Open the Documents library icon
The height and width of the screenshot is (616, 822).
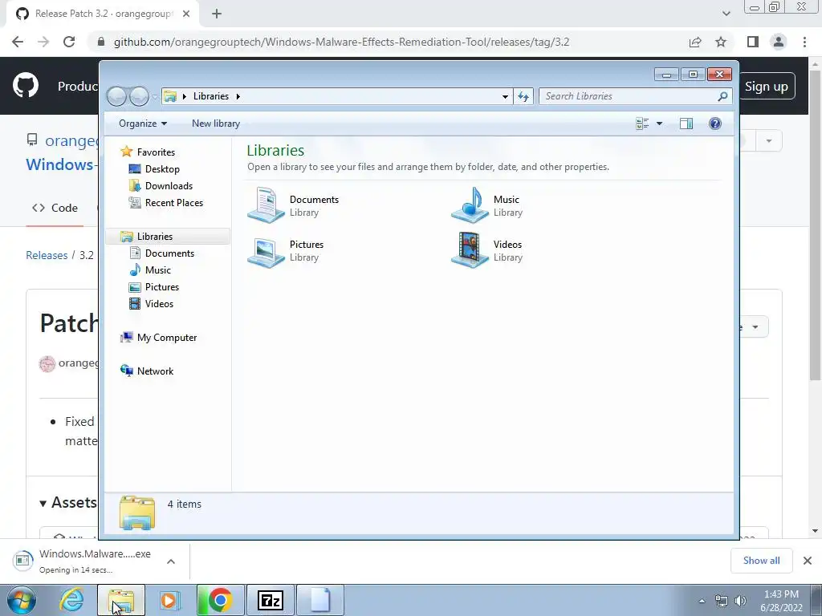click(266, 205)
